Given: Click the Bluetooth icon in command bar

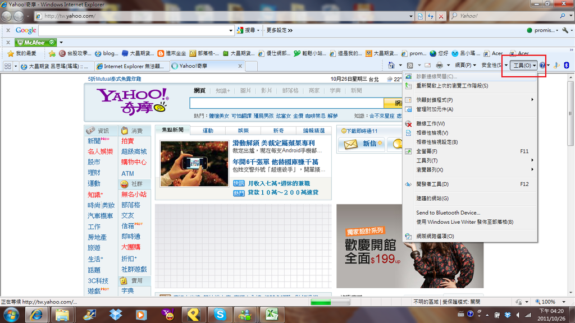Looking at the screenshot, I should 567,65.
